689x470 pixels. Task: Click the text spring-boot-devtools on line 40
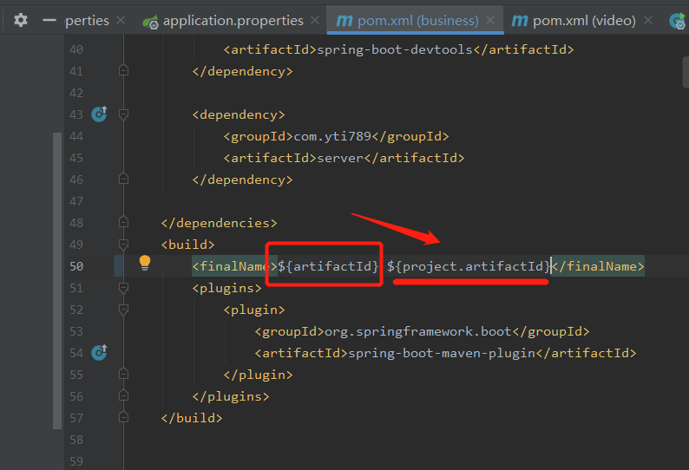(x=395, y=49)
